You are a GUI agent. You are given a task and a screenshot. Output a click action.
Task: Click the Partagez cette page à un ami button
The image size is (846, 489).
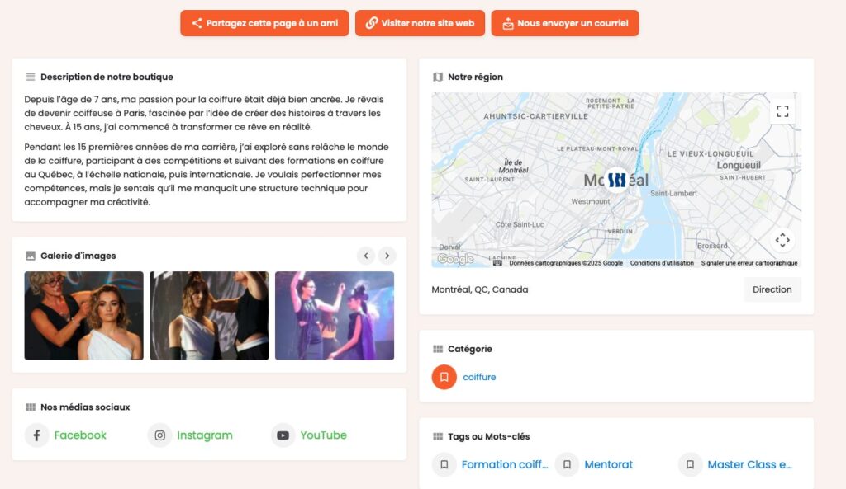pos(264,23)
